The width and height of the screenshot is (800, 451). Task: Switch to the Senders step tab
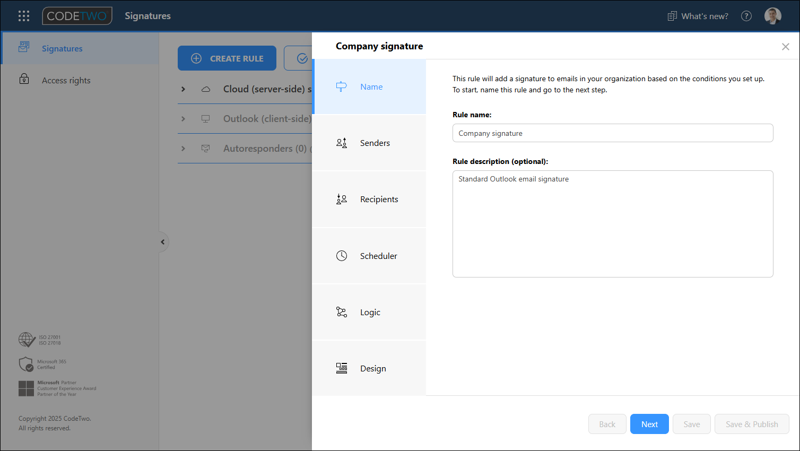point(369,143)
